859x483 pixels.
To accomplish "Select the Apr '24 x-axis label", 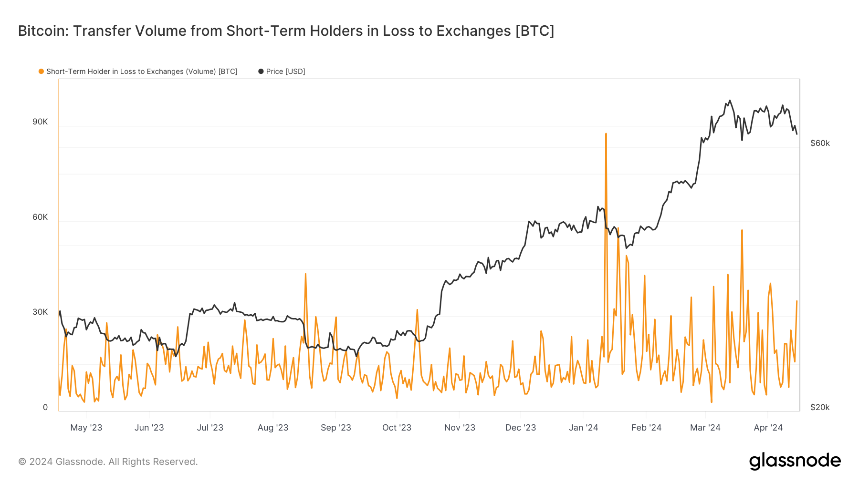I will [768, 428].
